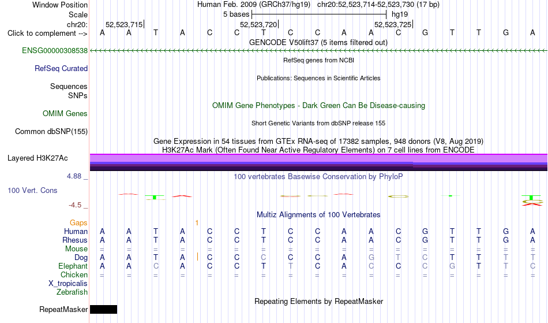548x323 pixels.
Task: Select the Common dbSNP(155) track label
Action: coord(51,131)
